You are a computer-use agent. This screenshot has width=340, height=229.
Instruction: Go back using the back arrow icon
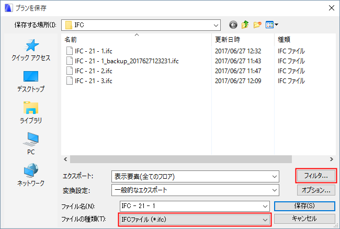coord(233,25)
